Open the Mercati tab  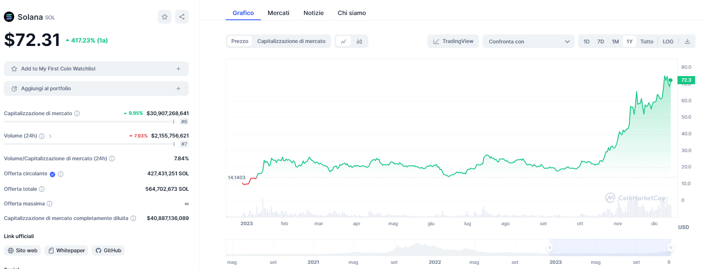click(x=278, y=13)
